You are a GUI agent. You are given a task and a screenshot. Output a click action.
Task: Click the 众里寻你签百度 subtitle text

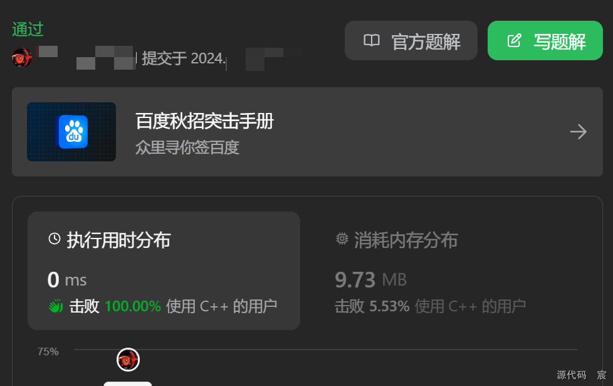pyautogui.click(x=187, y=147)
